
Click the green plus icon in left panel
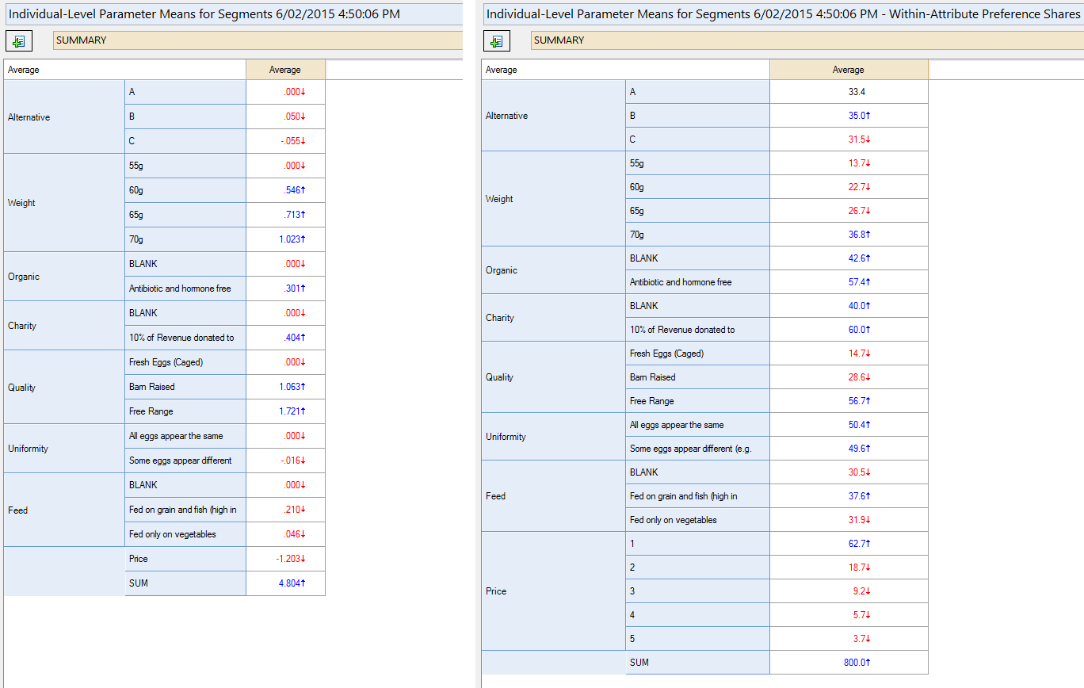19,41
